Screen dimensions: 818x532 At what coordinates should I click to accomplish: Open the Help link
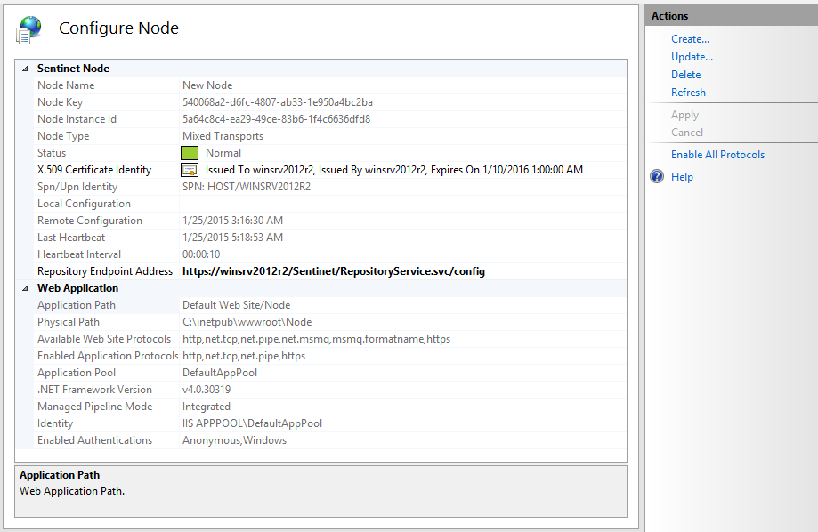(x=682, y=177)
